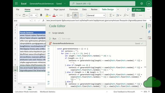Open Code Editor more options ellipsis
Image resolution: width=165 pixels, height=93 pixels.
tap(141, 38)
